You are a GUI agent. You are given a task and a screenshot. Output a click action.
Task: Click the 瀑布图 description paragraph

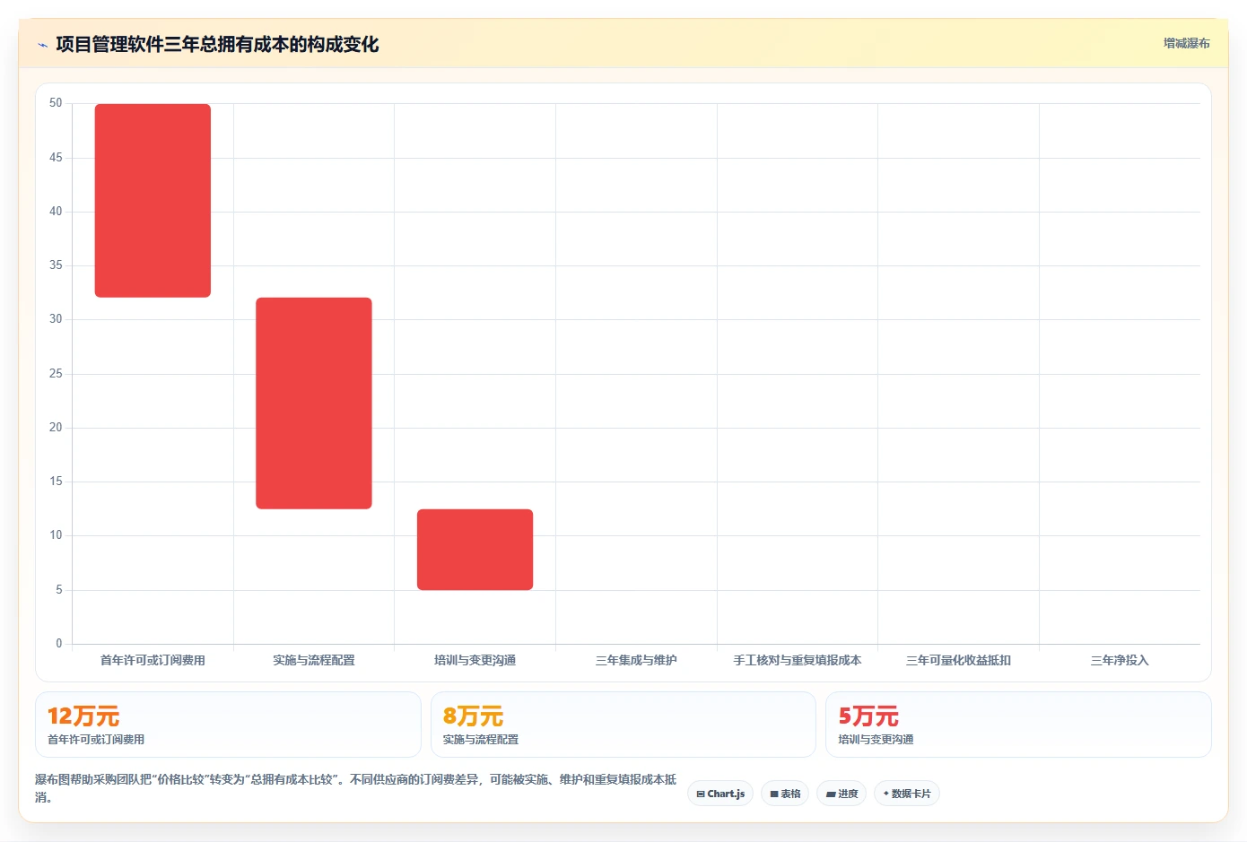tap(356, 788)
